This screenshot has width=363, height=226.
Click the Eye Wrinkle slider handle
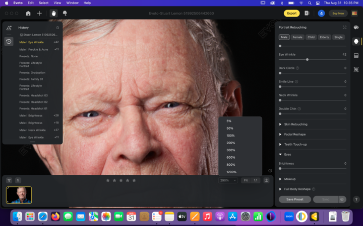click(x=307, y=59)
